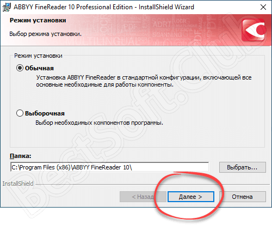Close the InstallShield Wizard window
The height and width of the screenshot is (231, 272).
[x=263, y=7]
